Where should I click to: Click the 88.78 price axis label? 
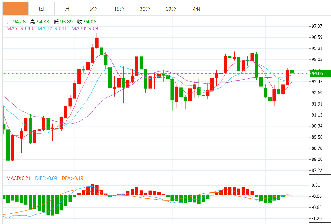[317, 148]
